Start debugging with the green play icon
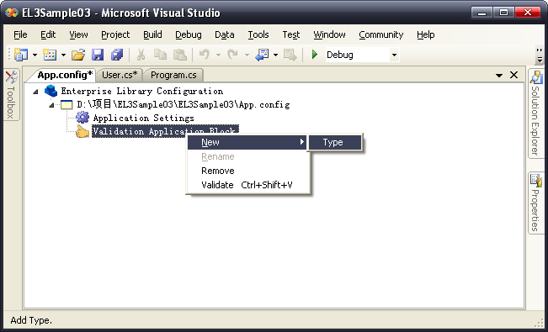This screenshot has height=332, width=548. pos(315,55)
